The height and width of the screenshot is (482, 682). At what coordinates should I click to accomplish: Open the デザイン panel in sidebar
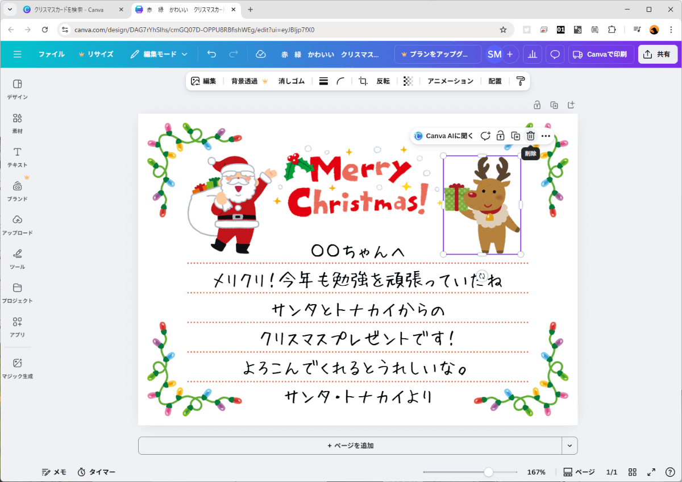pyautogui.click(x=17, y=89)
